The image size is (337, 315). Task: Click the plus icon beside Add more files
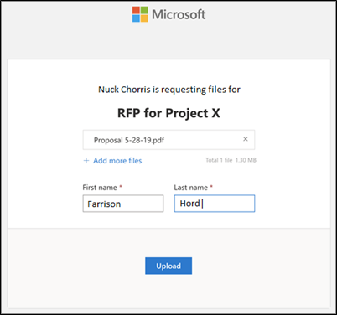[86, 161]
